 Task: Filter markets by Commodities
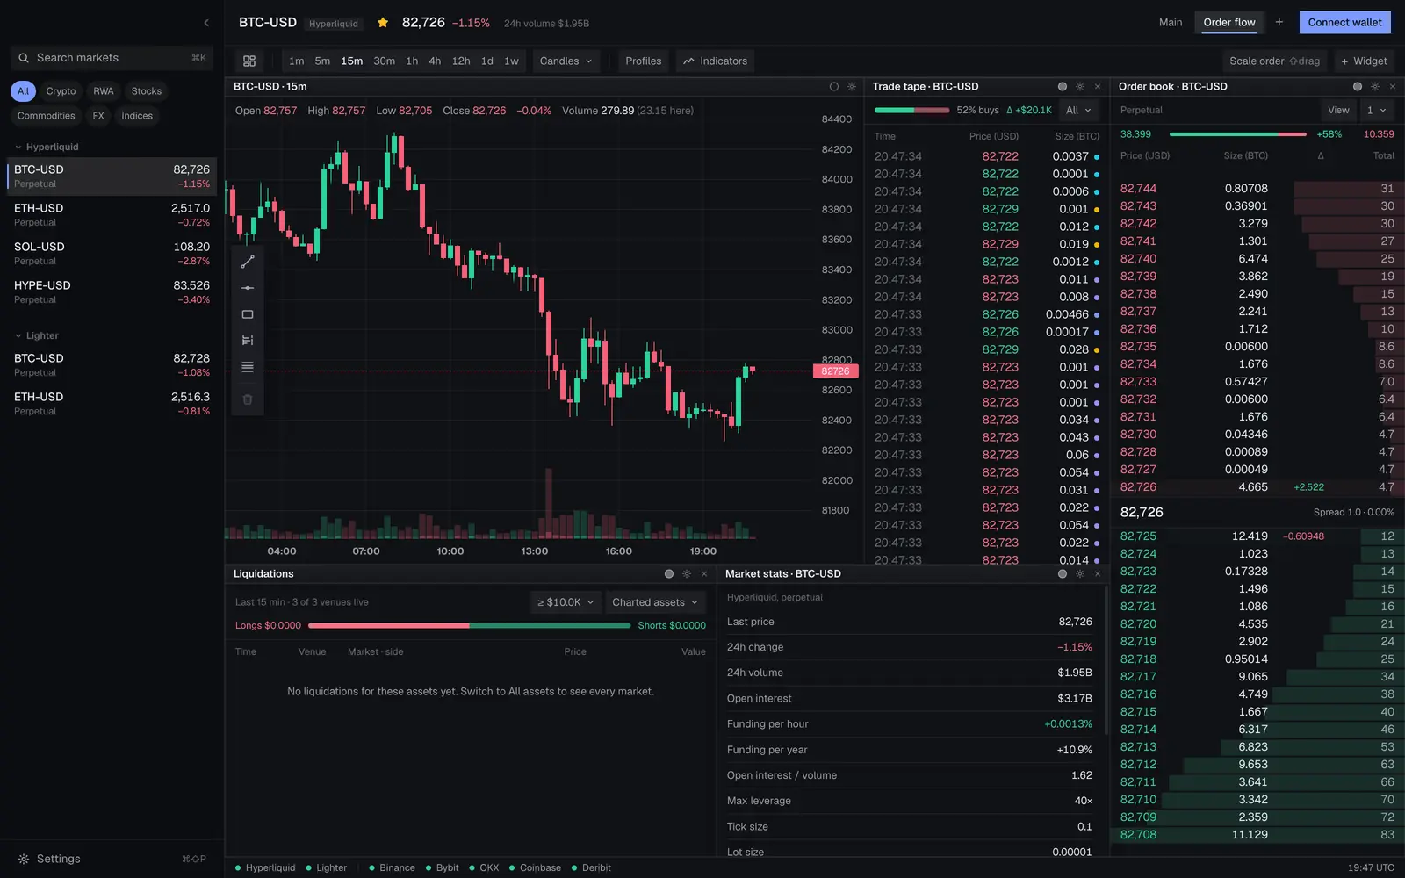tap(47, 116)
